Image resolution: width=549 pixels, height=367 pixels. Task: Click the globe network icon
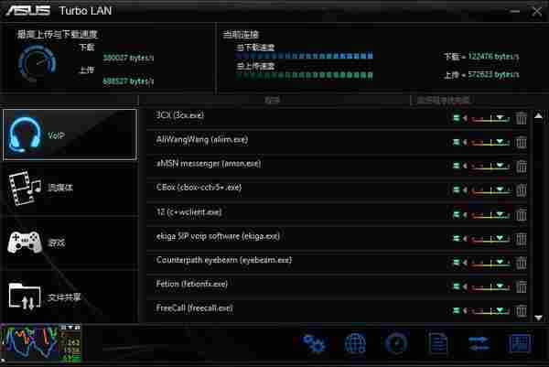pyautogui.click(x=355, y=343)
